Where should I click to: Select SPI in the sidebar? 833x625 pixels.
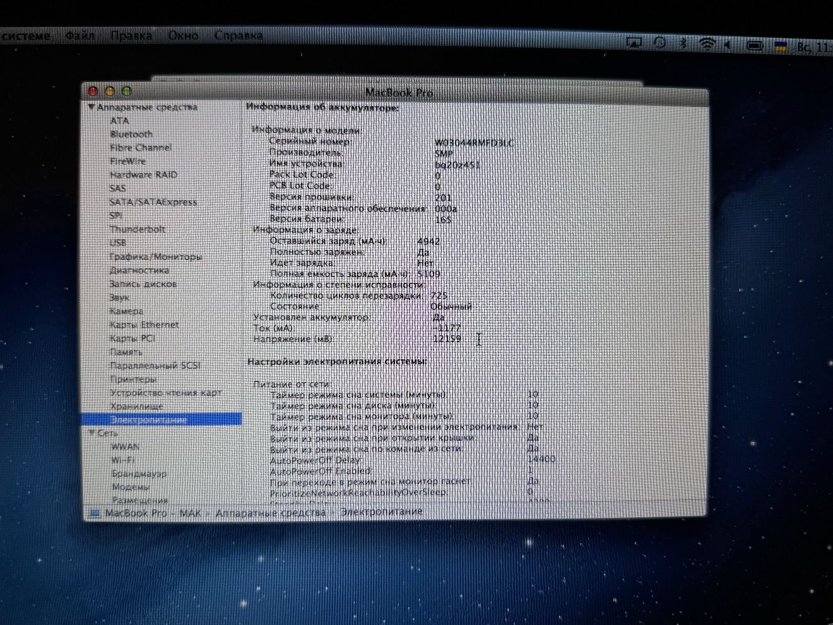(x=116, y=215)
